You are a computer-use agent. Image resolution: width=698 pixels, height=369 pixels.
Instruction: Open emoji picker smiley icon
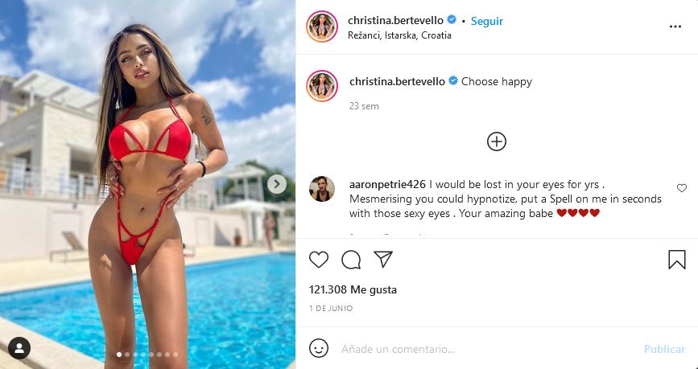click(x=319, y=349)
